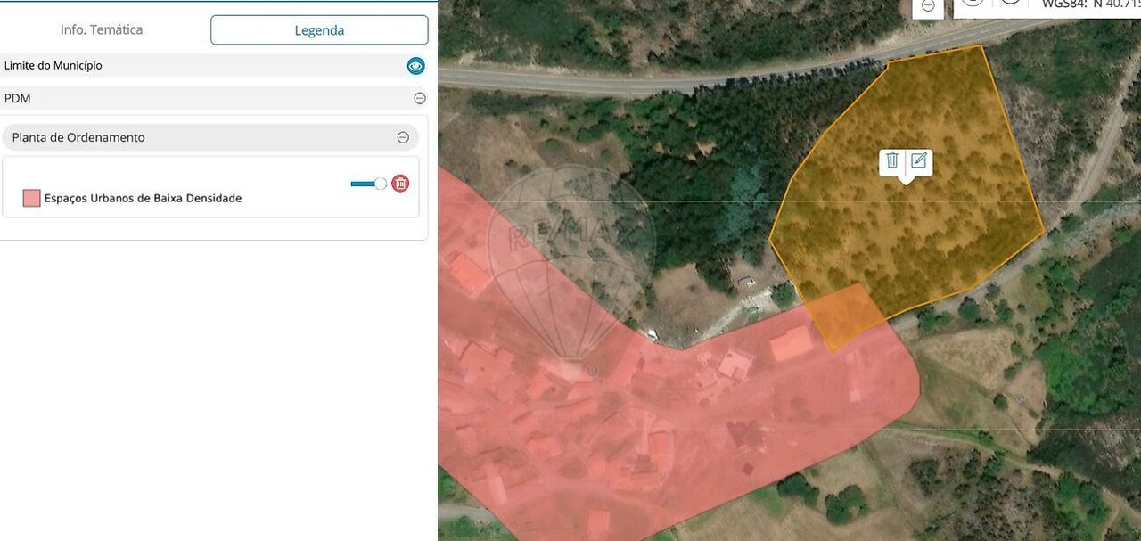Image resolution: width=1141 pixels, height=541 pixels.
Task: Hide the Limite do Município layer
Action: [415, 66]
